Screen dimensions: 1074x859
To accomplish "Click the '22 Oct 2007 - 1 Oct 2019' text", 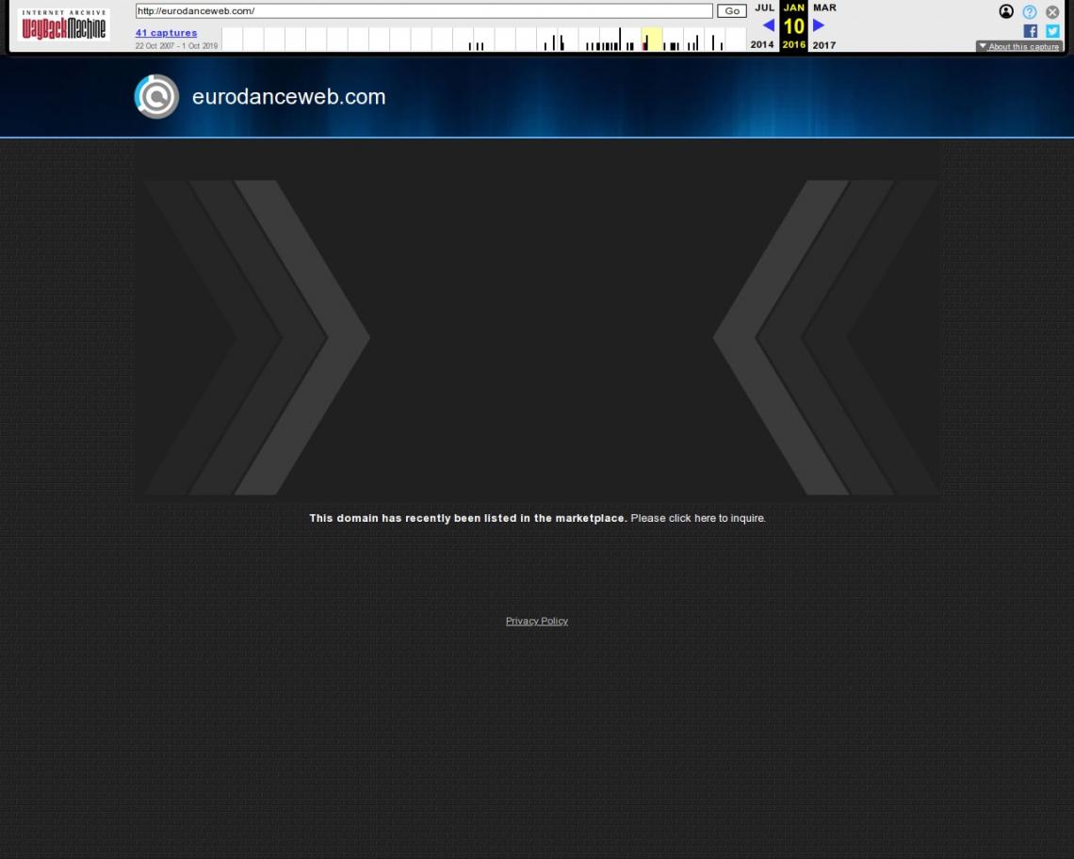I will coord(176,46).
